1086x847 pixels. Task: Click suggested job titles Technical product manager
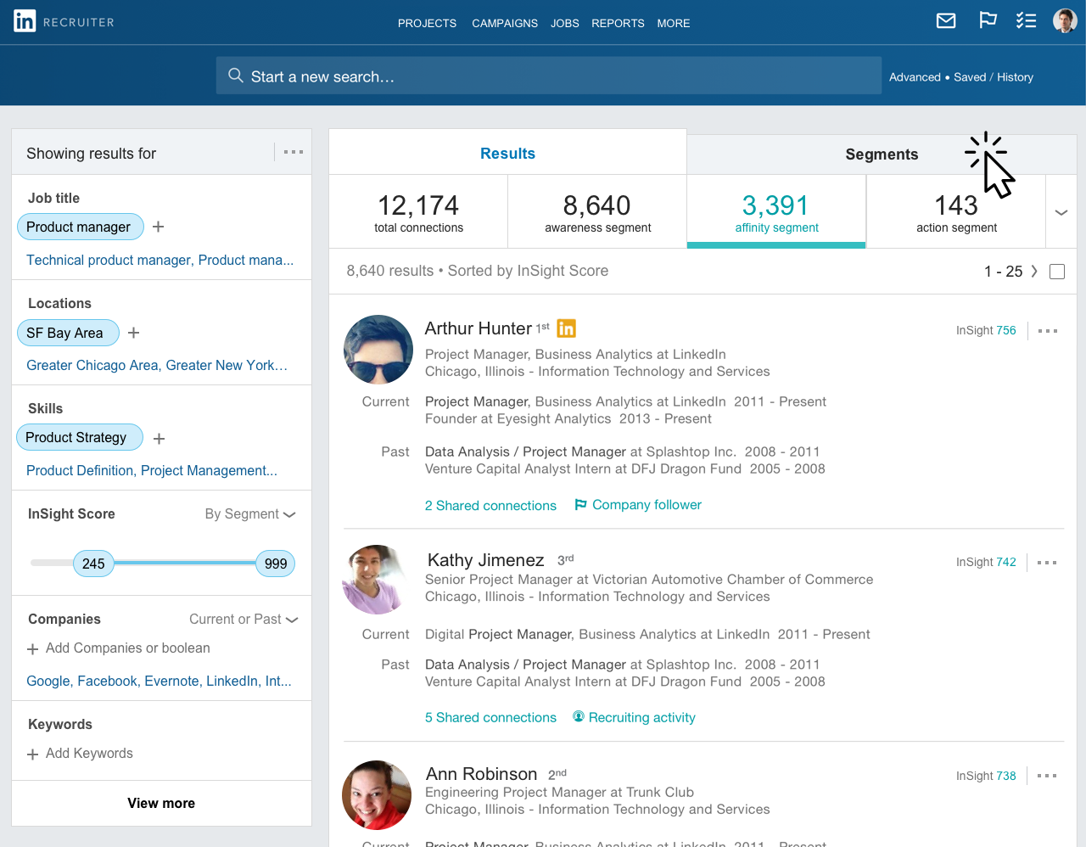pyautogui.click(x=109, y=260)
